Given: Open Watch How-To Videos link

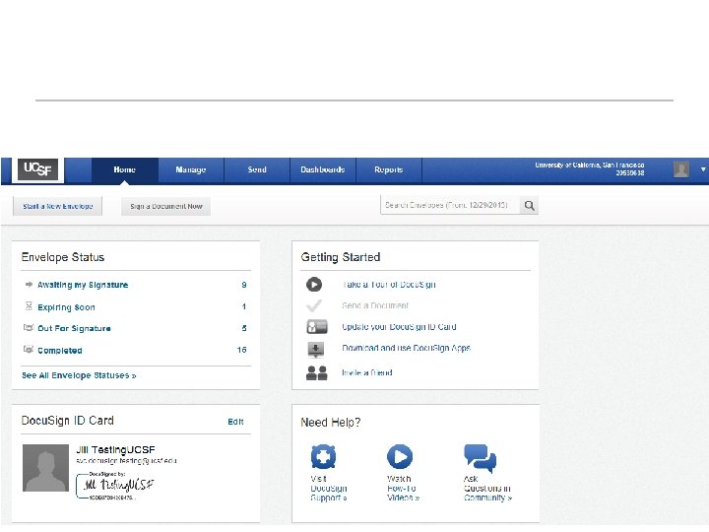Looking at the screenshot, I should pos(403,488).
